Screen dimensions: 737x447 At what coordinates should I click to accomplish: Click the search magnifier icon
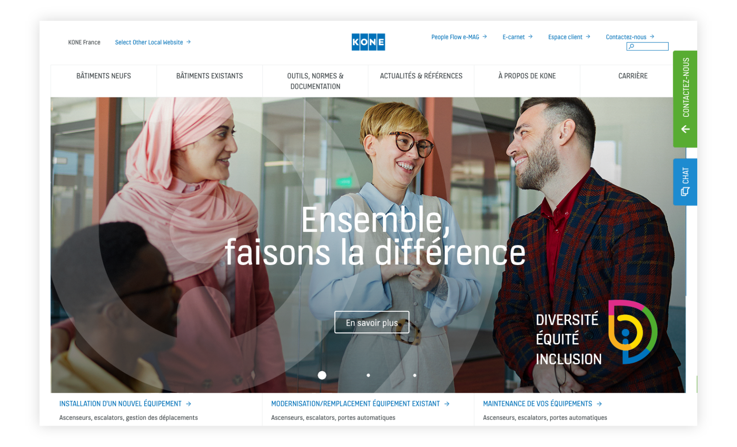[632, 46]
